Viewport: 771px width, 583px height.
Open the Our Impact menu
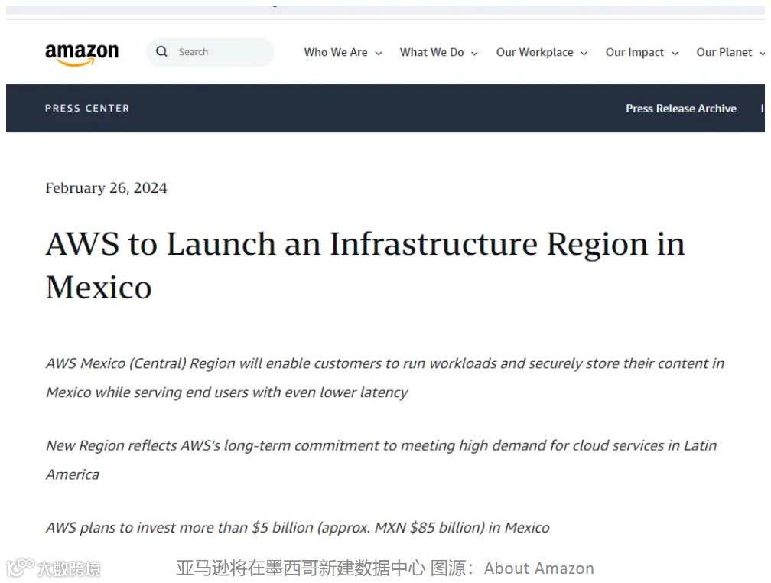click(x=634, y=52)
